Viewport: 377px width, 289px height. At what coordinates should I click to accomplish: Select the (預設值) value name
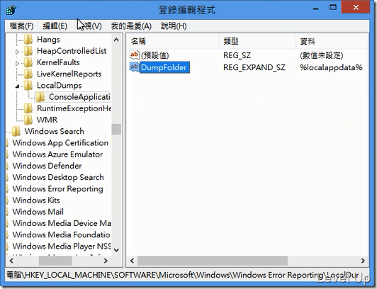tap(154, 55)
